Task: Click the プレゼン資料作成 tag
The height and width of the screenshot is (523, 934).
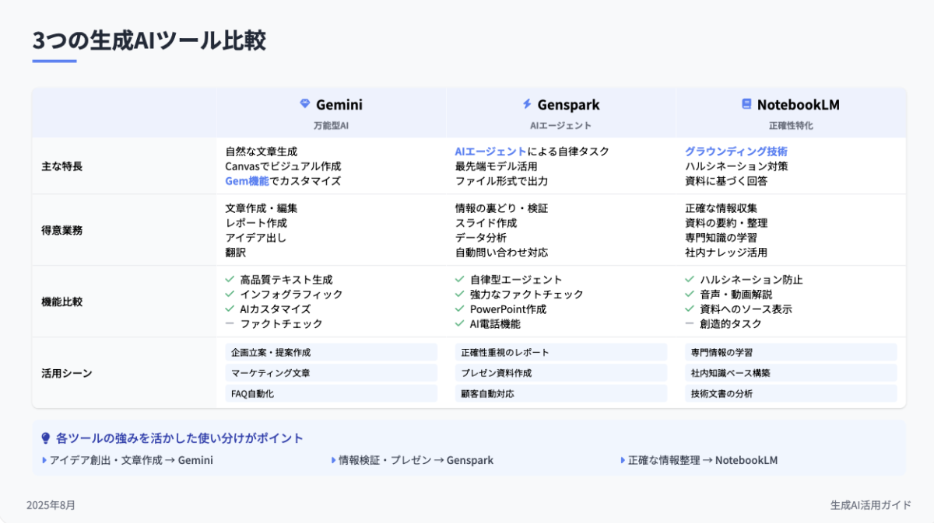Action: (x=497, y=373)
